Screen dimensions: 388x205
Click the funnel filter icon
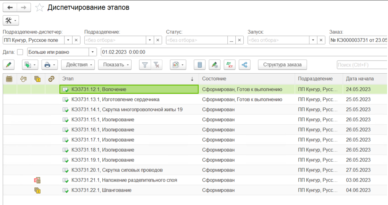point(145,65)
